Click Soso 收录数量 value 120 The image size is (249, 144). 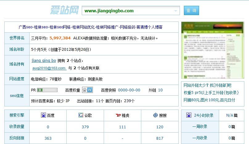tap(160, 127)
